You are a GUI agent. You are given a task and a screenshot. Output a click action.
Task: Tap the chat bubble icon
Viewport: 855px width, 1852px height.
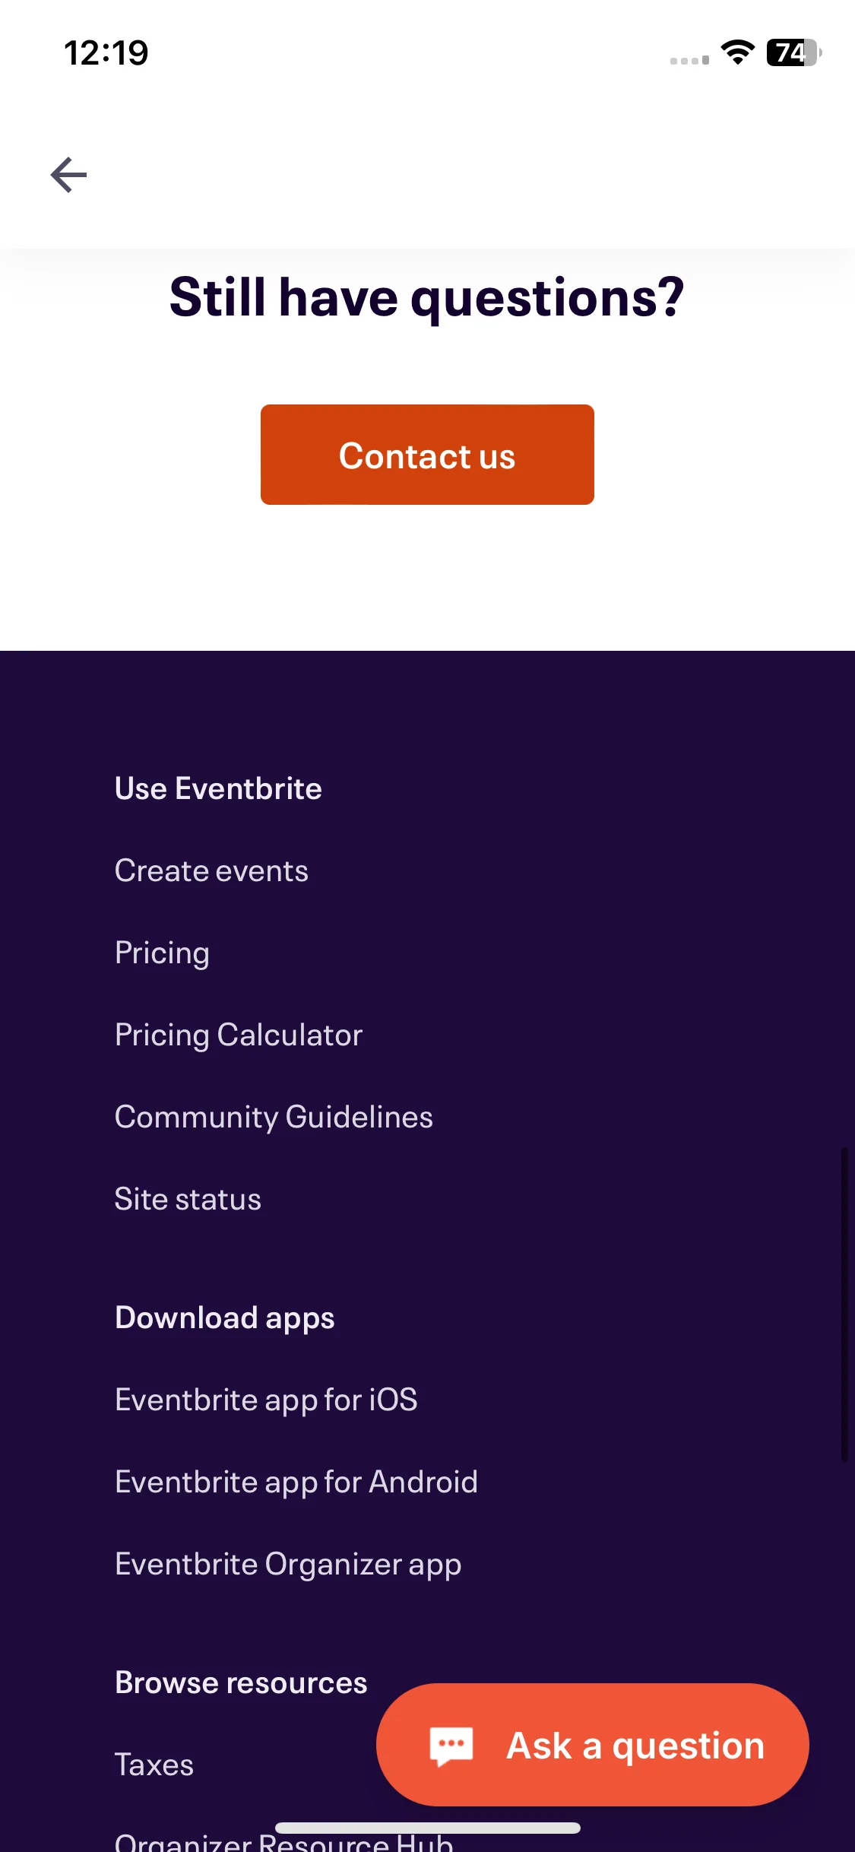[451, 1746]
